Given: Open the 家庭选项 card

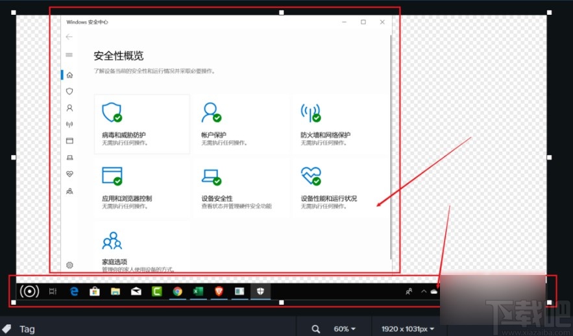Looking at the screenshot, I should tap(141, 248).
